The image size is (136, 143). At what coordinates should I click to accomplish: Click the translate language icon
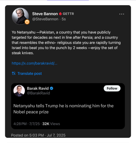point(14,74)
